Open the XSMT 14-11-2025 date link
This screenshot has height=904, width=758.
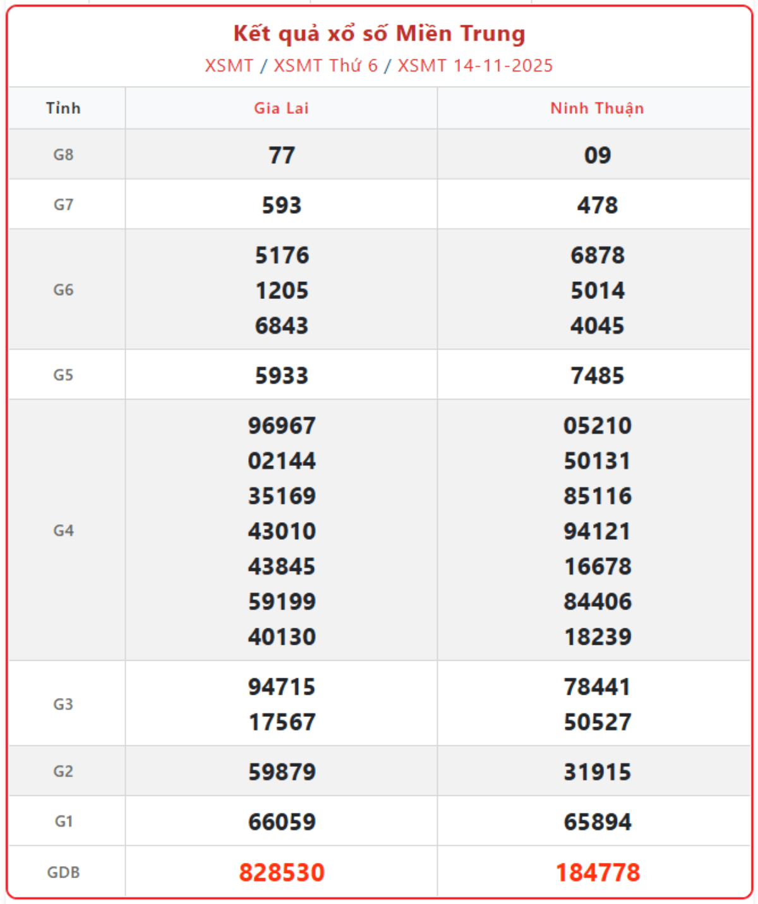[475, 66]
